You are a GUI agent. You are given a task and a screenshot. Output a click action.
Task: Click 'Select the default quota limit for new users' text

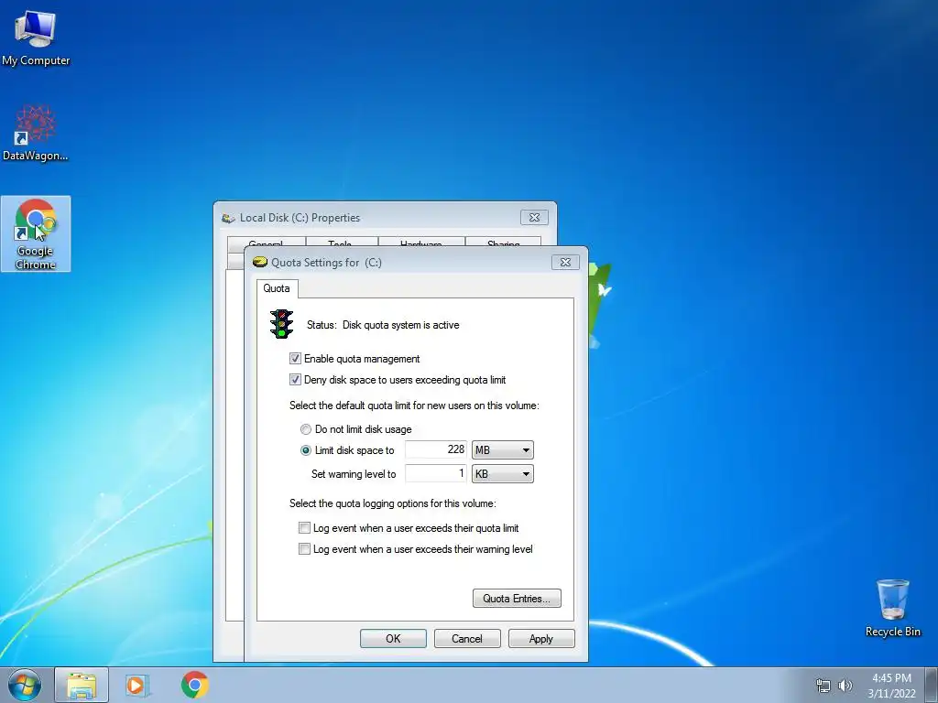coord(414,406)
